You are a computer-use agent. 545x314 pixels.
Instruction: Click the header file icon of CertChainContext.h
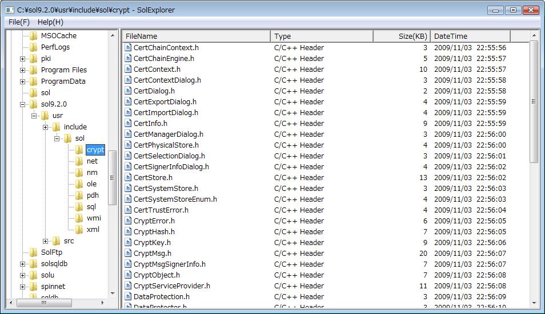click(x=129, y=47)
